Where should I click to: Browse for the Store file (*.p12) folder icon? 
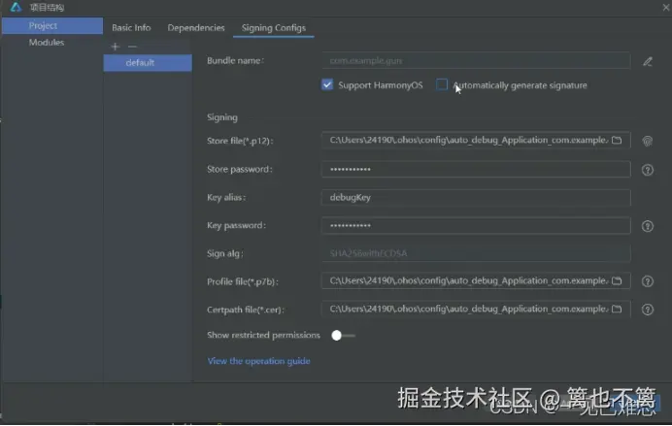pos(617,140)
